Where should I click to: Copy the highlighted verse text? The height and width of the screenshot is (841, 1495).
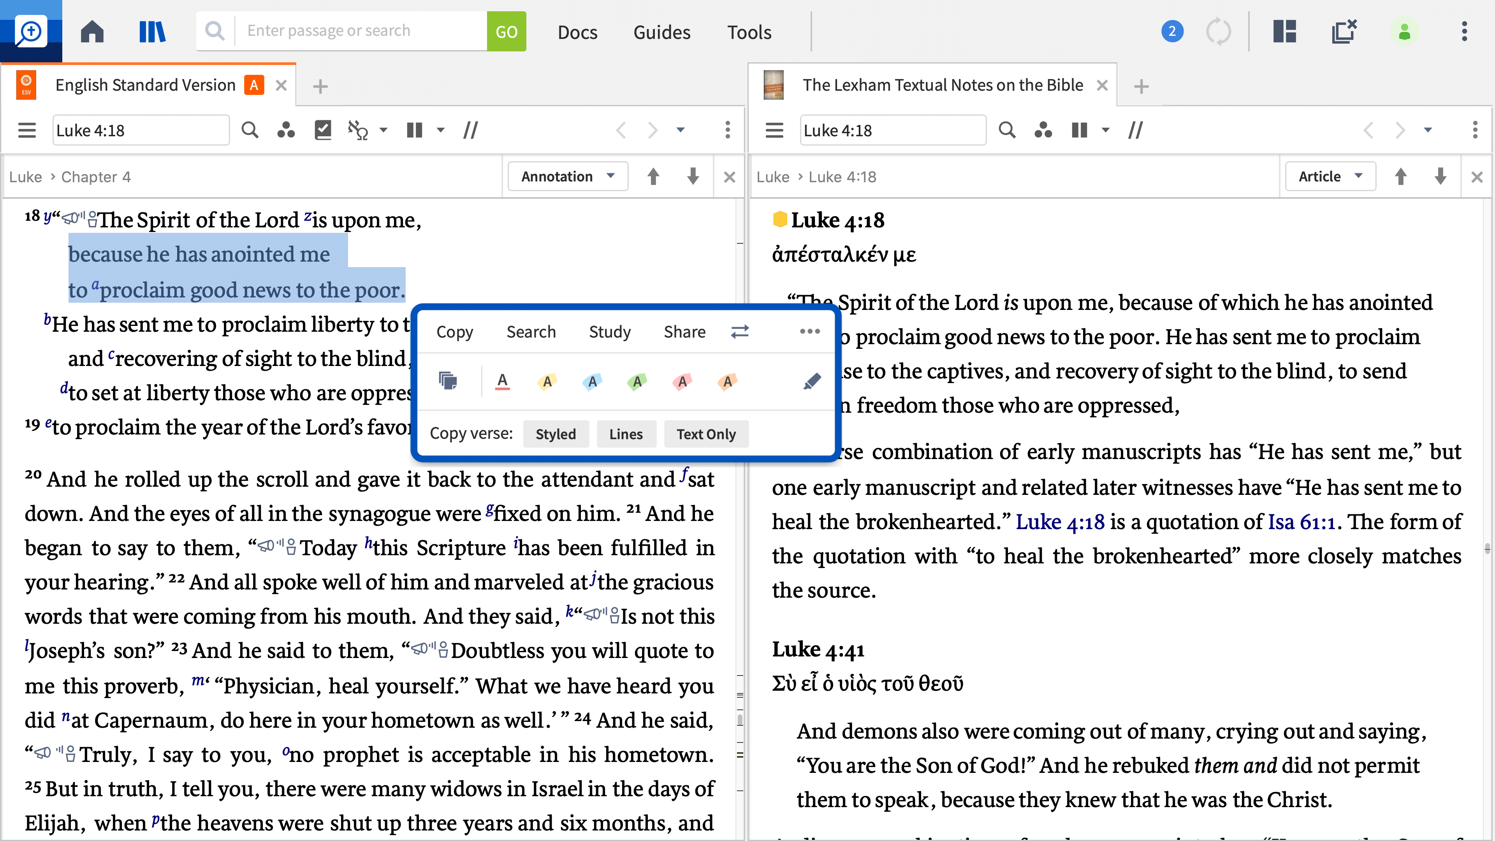pyautogui.click(x=454, y=331)
